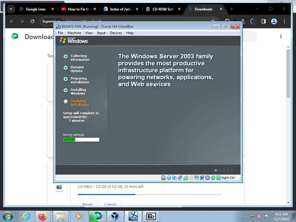Open 7-Zip from the taskbar
The image size is (296, 222).
(151, 216)
